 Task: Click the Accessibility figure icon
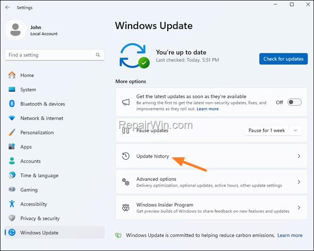[12, 203]
